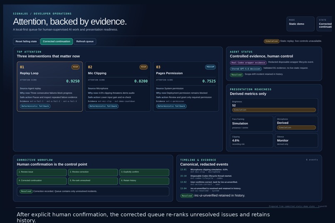Click the MODE Static demo box
This screenshot has height=223, width=335.
[x=301, y=24]
